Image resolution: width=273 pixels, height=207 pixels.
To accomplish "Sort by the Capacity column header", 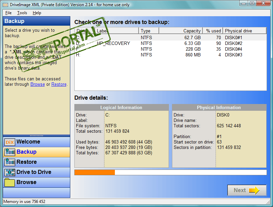I will point(181,31).
